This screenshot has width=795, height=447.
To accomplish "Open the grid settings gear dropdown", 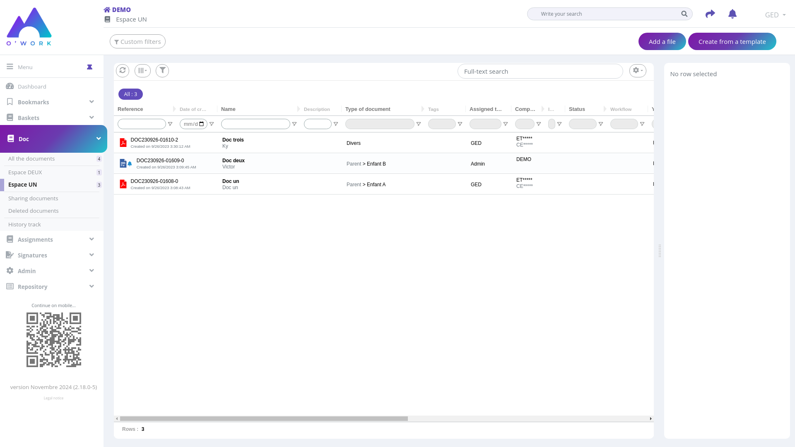I will click(x=638, y=71).
